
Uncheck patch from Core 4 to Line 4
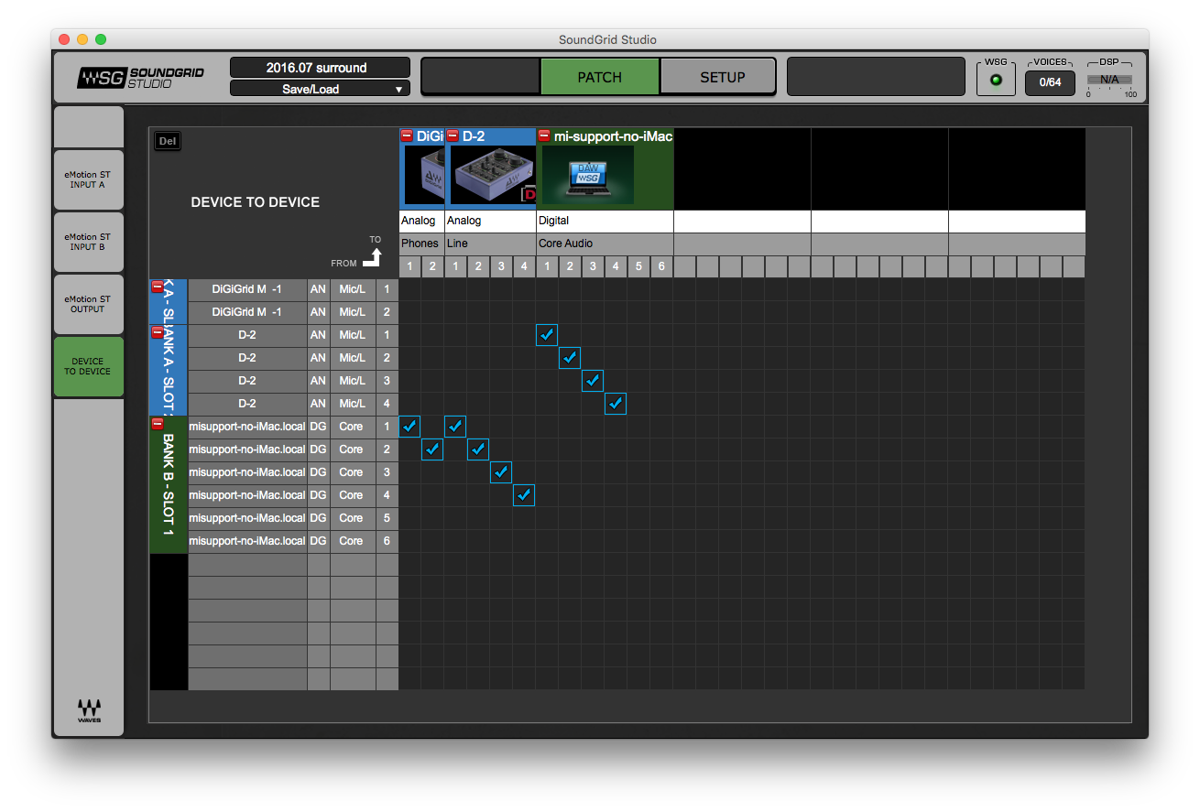[524, 495]
